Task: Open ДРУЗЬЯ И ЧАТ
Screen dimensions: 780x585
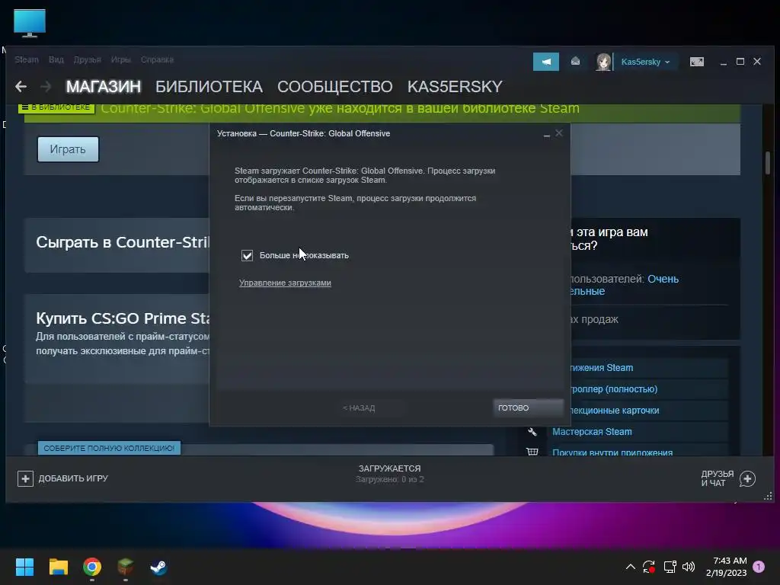Action: (x=718, y=478)
